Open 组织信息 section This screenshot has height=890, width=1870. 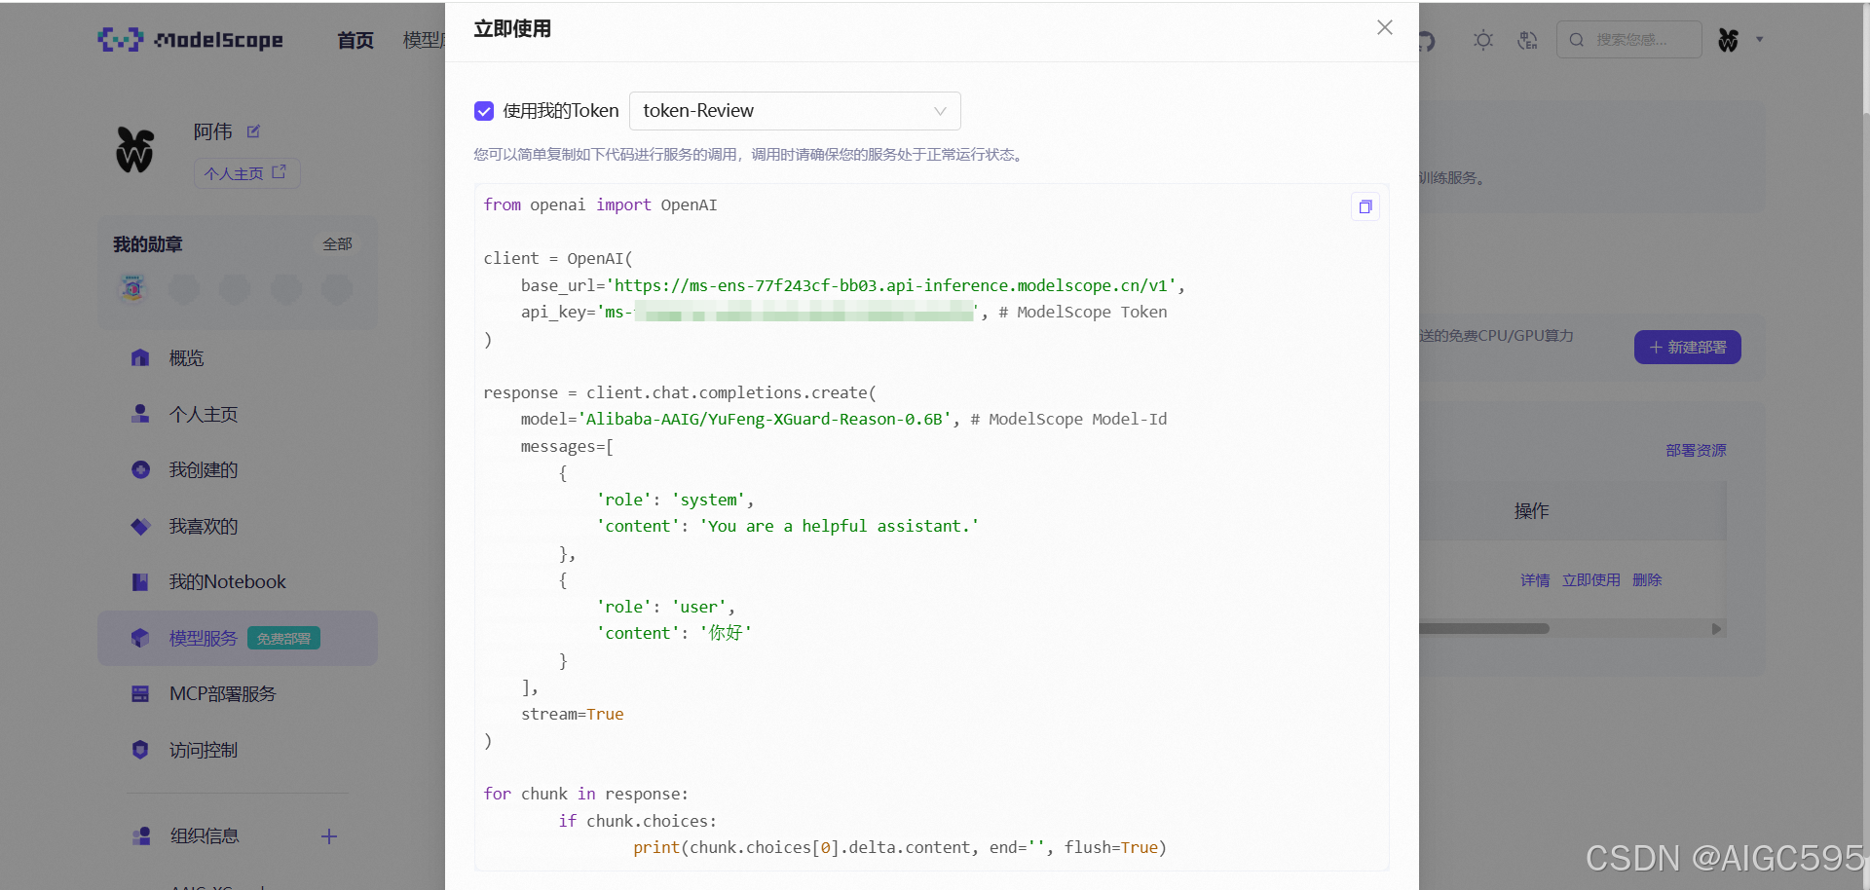click(x=205, y=836)
